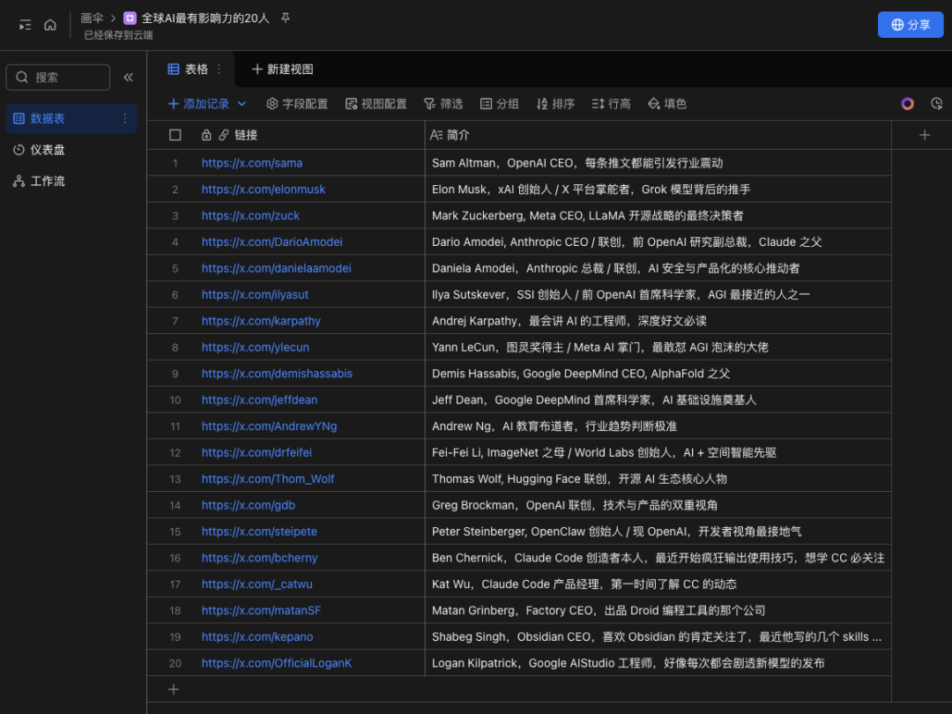Adjust 行高 row height
952x714 pixels.
(x=611, y=104)
